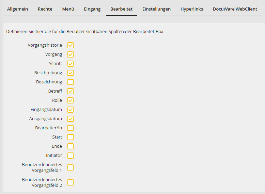
Task: Uncheck the Vorgangshistorie checkbox
Action: pos(71,45)
